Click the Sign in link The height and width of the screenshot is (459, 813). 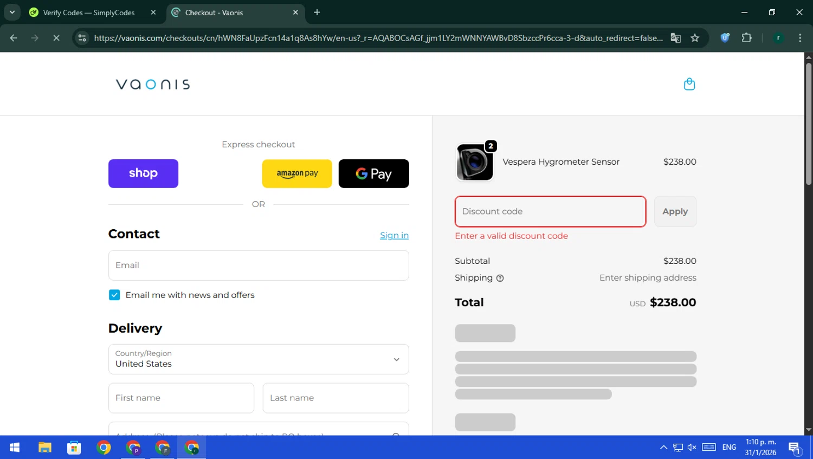click(394, 235)
